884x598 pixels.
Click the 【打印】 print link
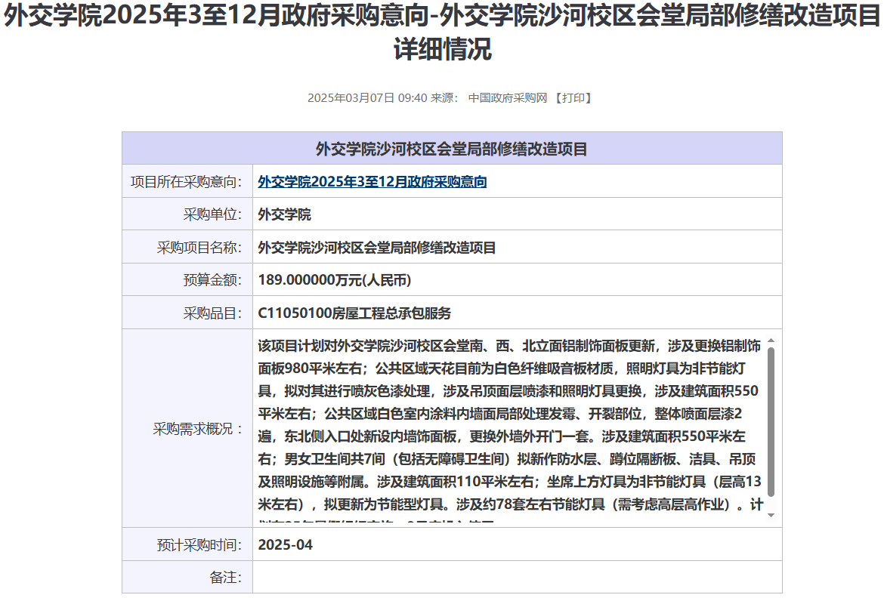573,98
